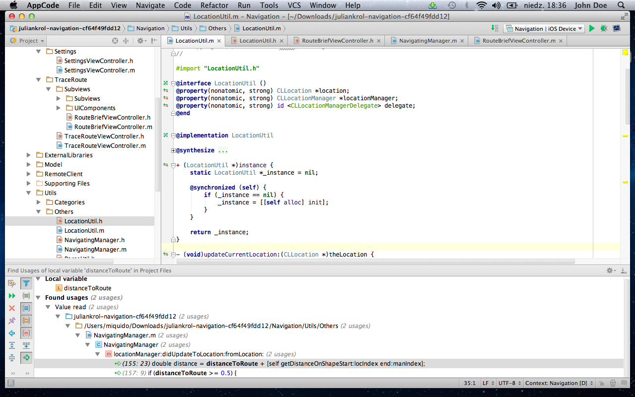Screen dimensions: 635x397
Task: Expand the Model folder
Action: tap(29, 164)
